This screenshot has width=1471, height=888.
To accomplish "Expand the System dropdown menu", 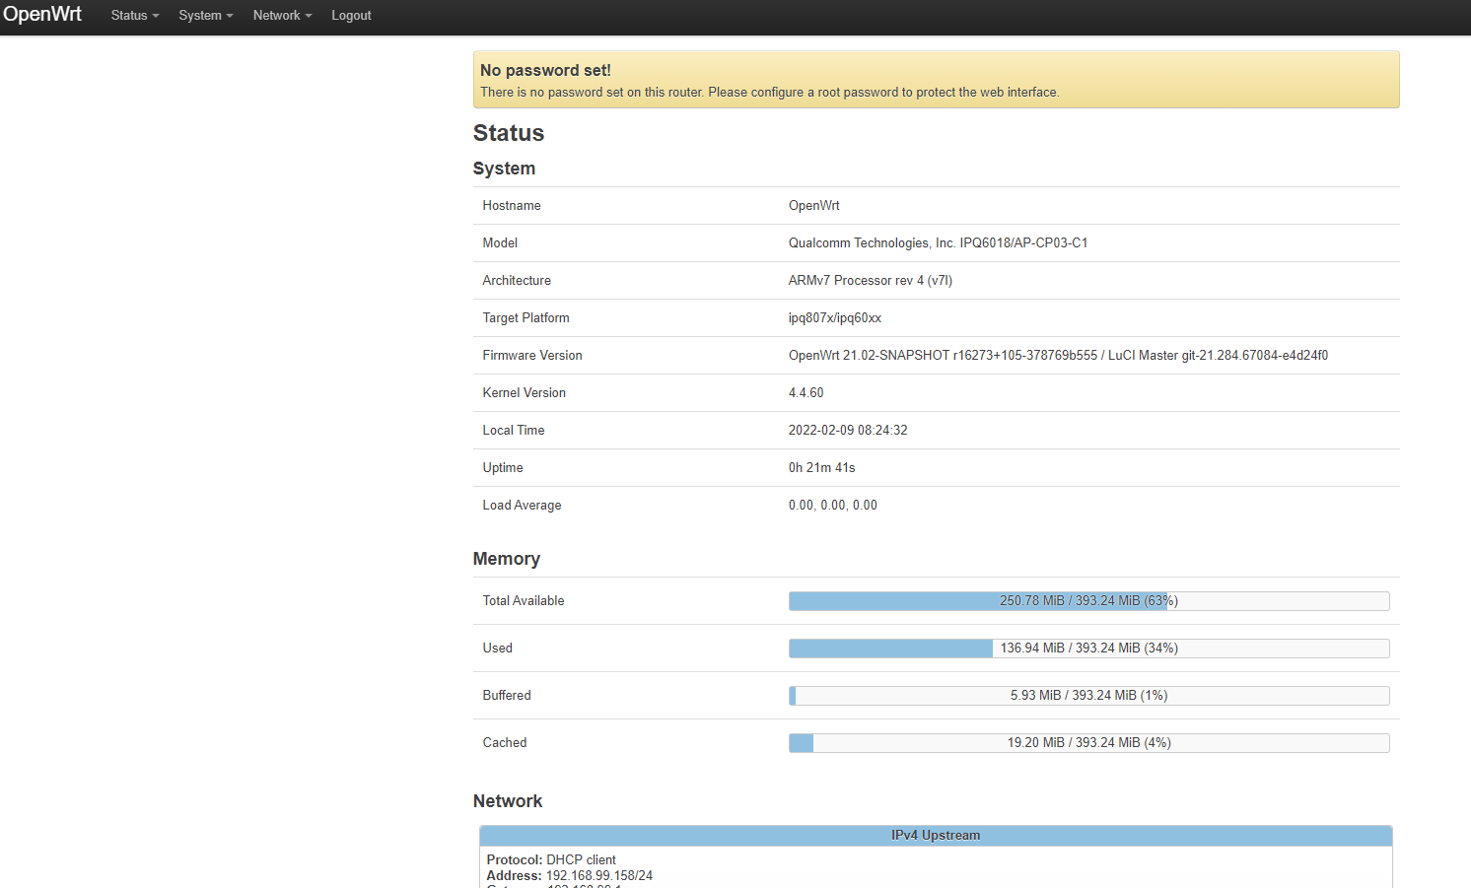I will (205, 16).
